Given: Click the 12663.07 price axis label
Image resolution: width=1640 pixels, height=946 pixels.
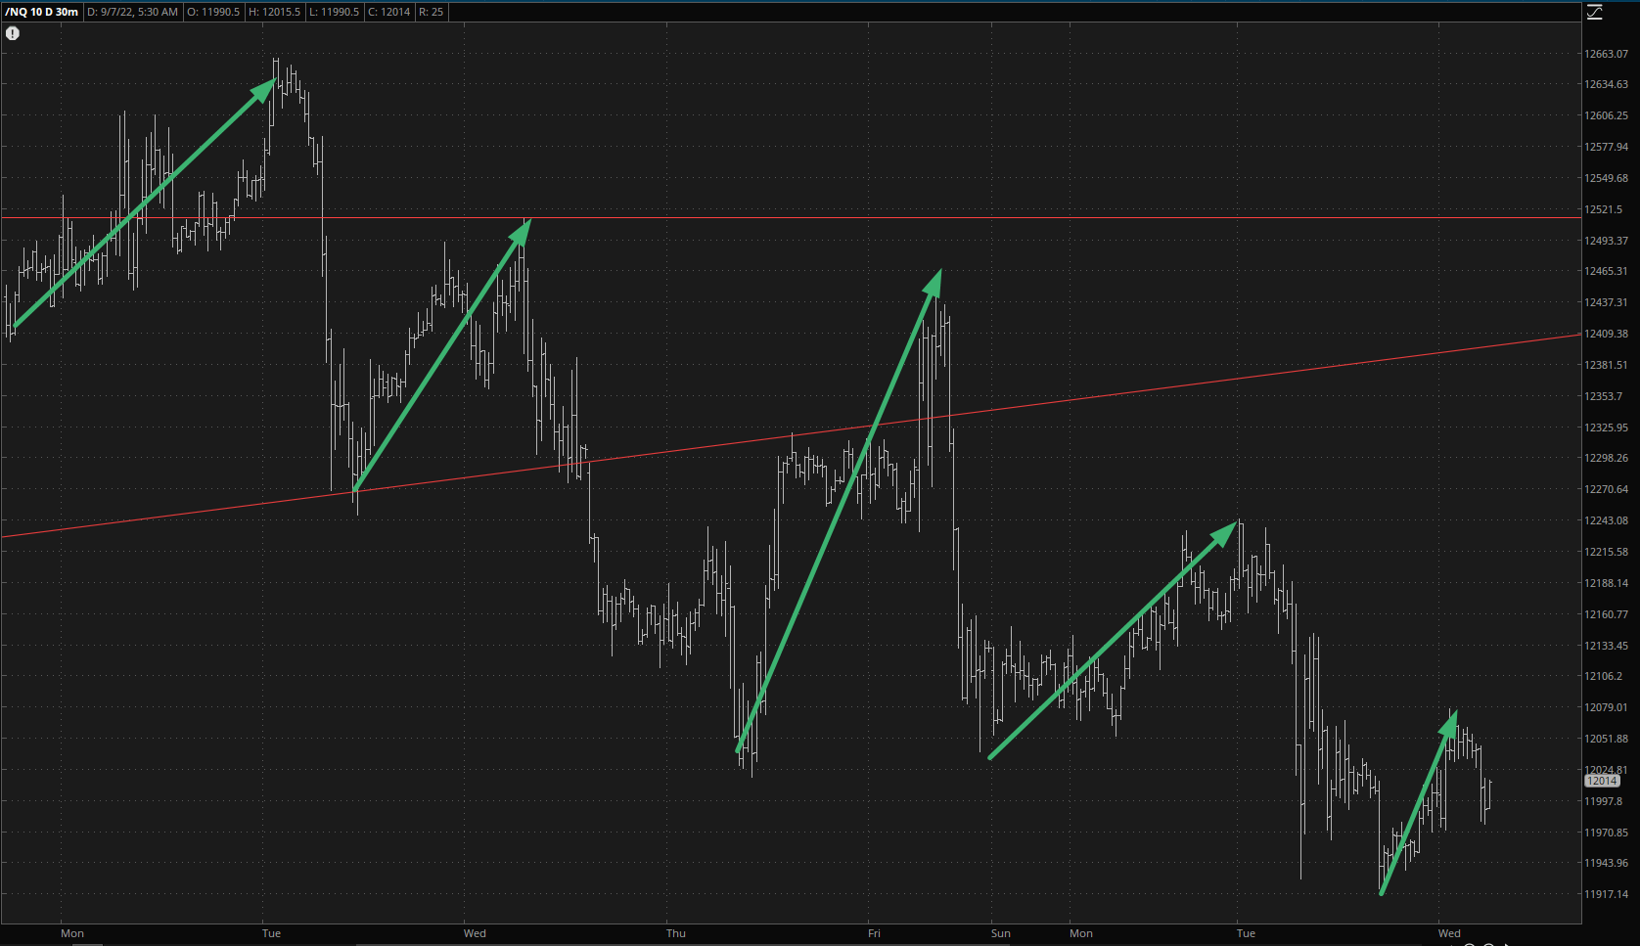Looking at the screenshot, I should click(1607, 54).
